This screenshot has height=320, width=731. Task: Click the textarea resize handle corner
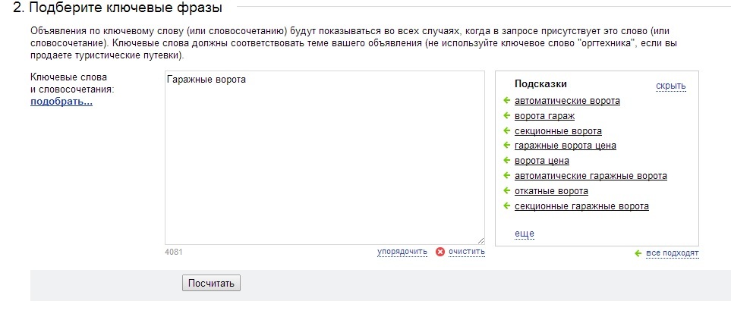pyautogui.click(x=481, y=241)
